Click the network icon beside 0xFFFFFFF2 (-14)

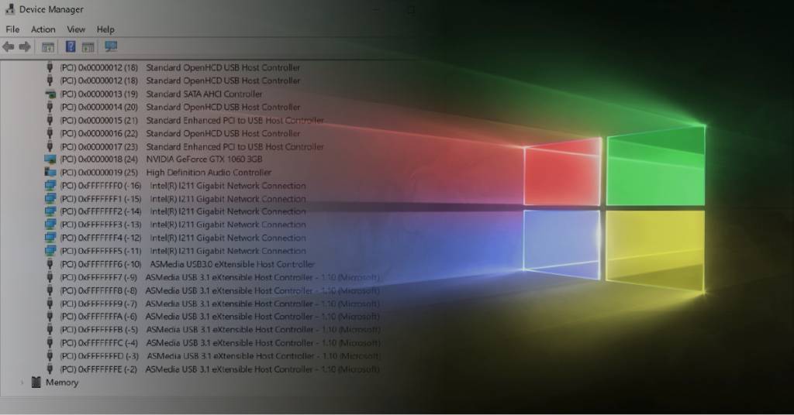(x=50, y=211)
